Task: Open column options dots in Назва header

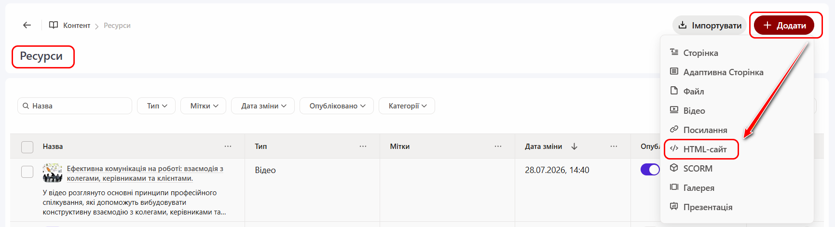Action: (228, 147)
